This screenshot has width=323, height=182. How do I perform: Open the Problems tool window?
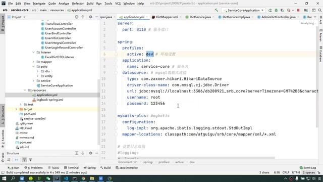(34, 168)
